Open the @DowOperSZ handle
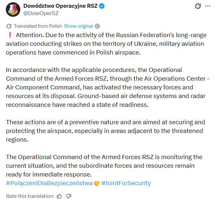215x201 pixels. (x=41, y=13)
